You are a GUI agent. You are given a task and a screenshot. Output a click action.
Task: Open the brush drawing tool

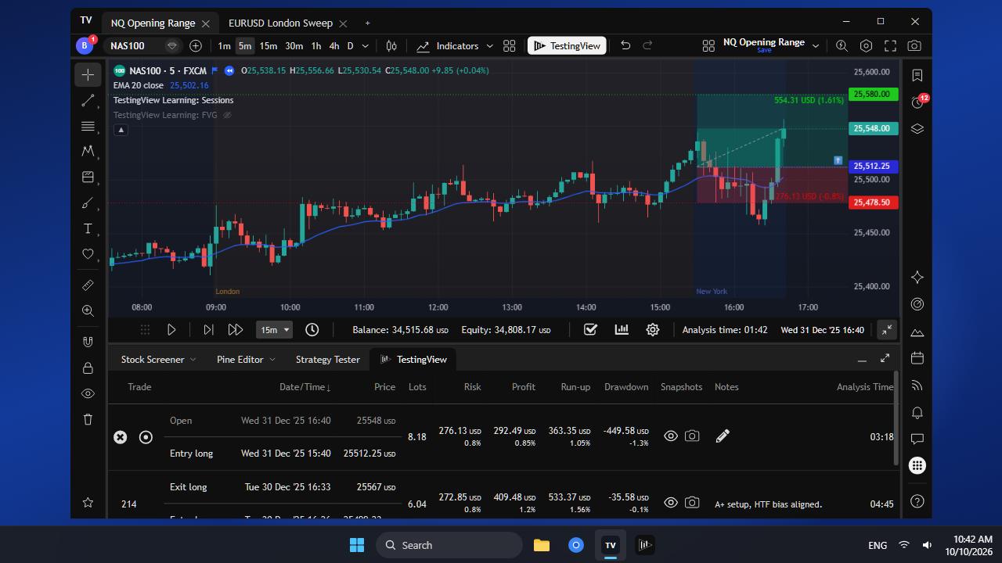pyautogui.click(x=88, y=203)
